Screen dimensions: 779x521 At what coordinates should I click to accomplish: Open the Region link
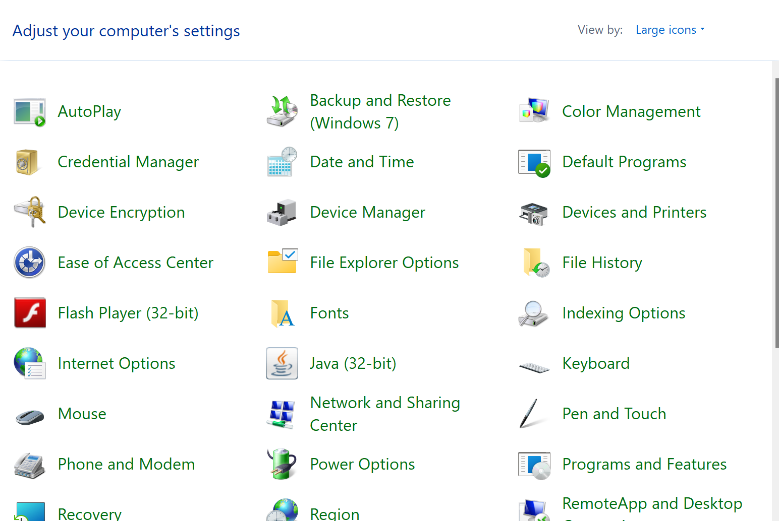click(x=335, y=513)
